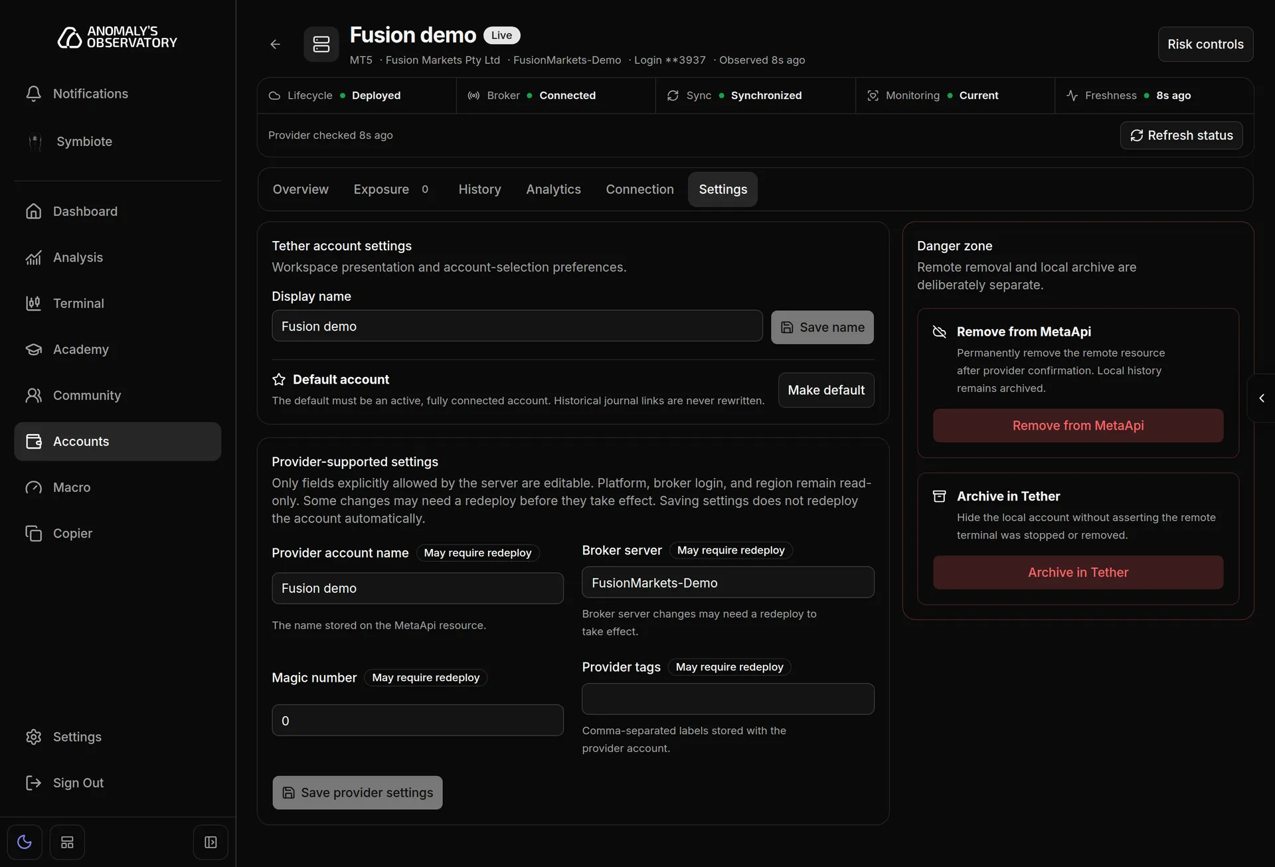Select Accounts in the sidebar
This screenshot has width=1275, height=867.
tap(118, 441)
